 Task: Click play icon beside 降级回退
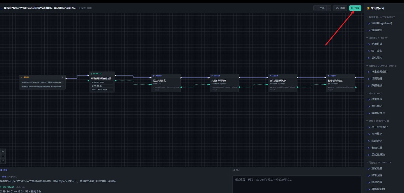coord(369,175)
